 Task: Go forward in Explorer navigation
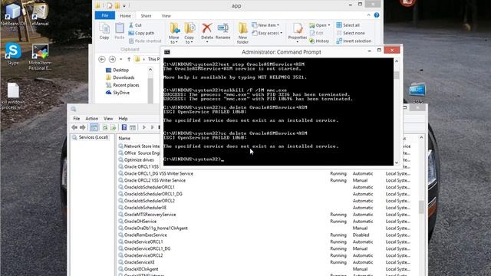pyautogui.click(x=112, y=59)
